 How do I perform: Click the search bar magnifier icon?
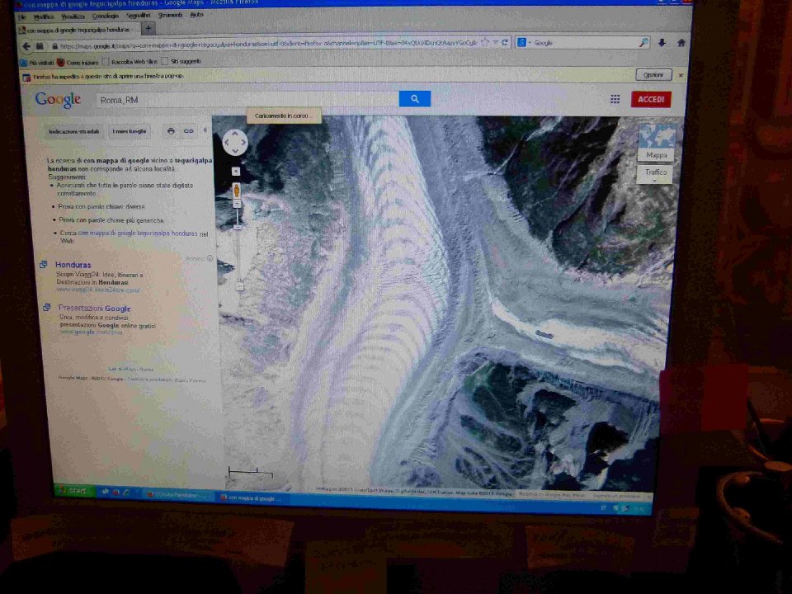click(x=643, y=43)
